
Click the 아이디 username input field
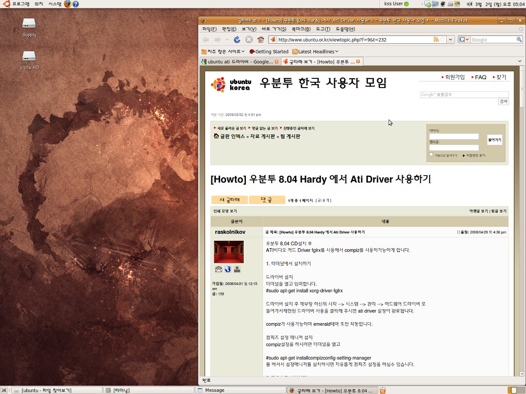click(x=454, y=137)
